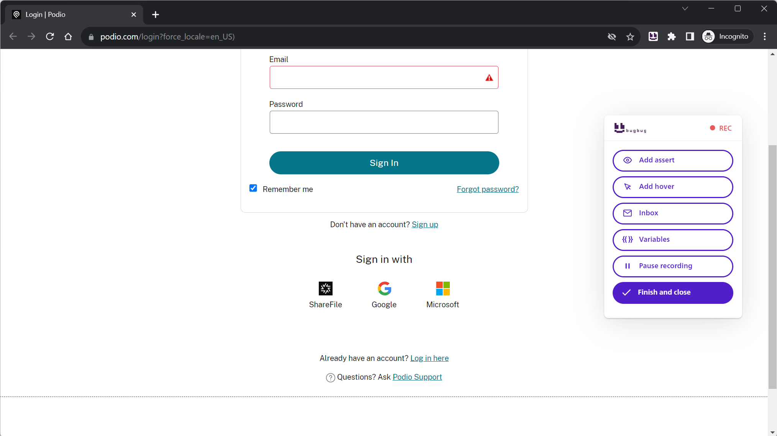Open the browser Extensions puzzle icon

point(671,36)
